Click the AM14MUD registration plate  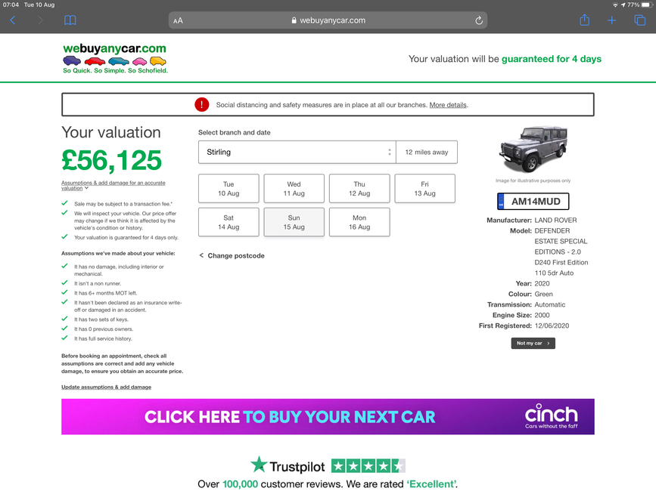[533, 201]
